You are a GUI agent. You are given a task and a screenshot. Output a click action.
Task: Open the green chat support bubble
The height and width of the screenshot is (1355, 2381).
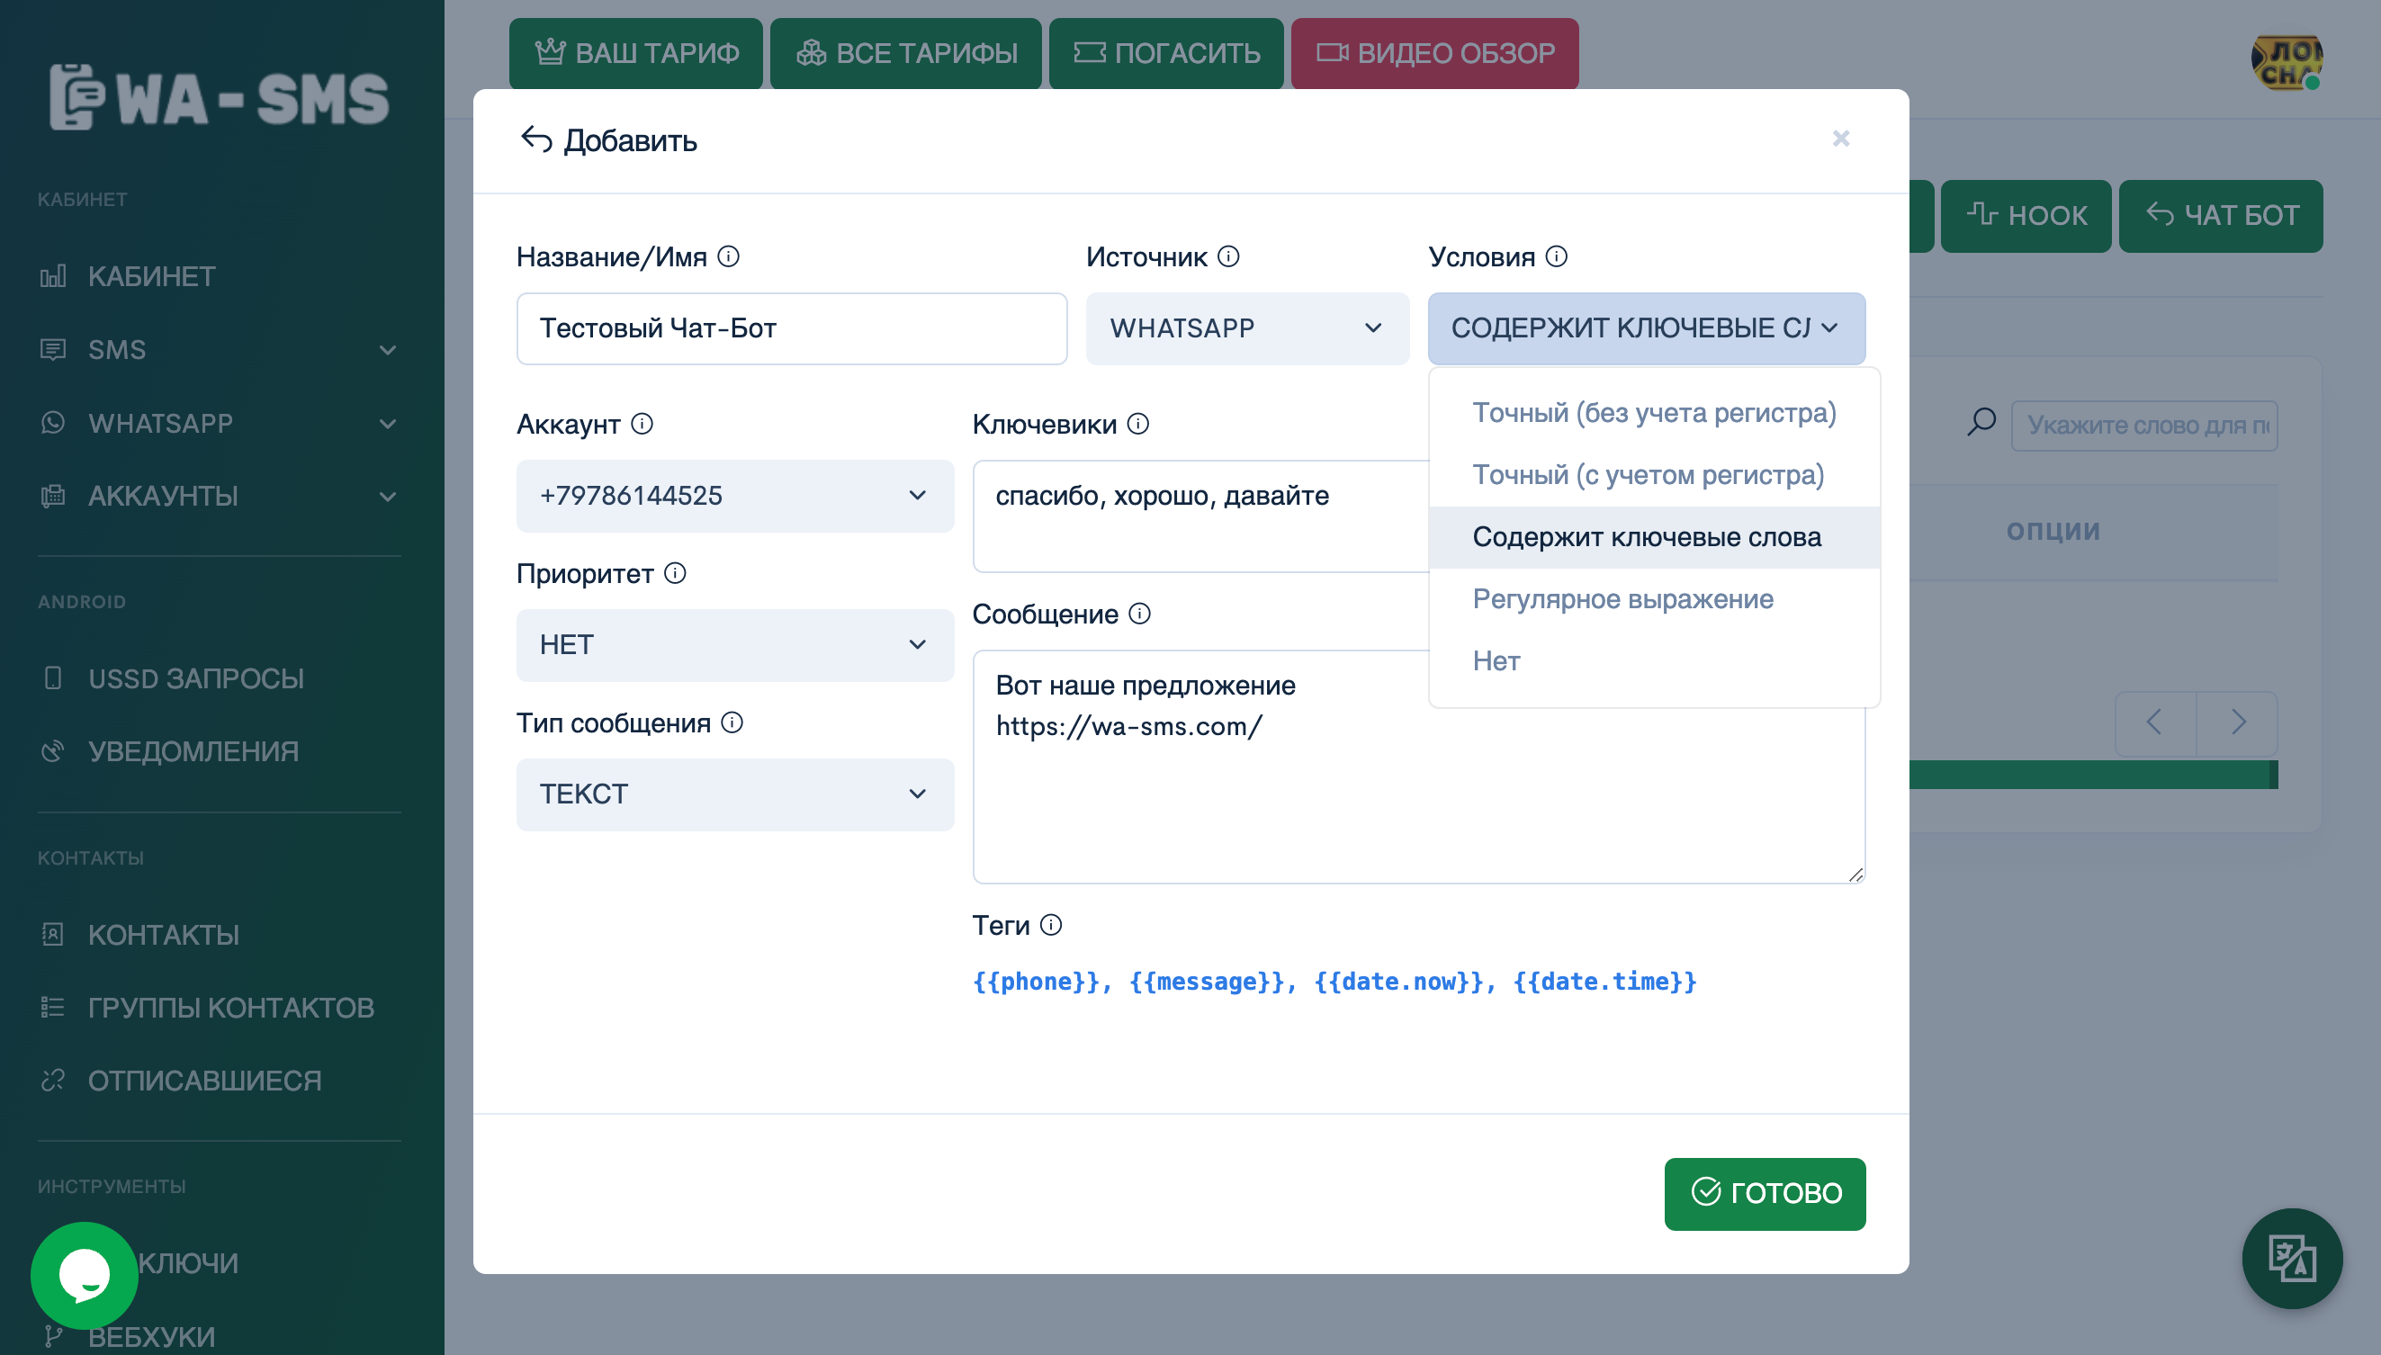84,1274
